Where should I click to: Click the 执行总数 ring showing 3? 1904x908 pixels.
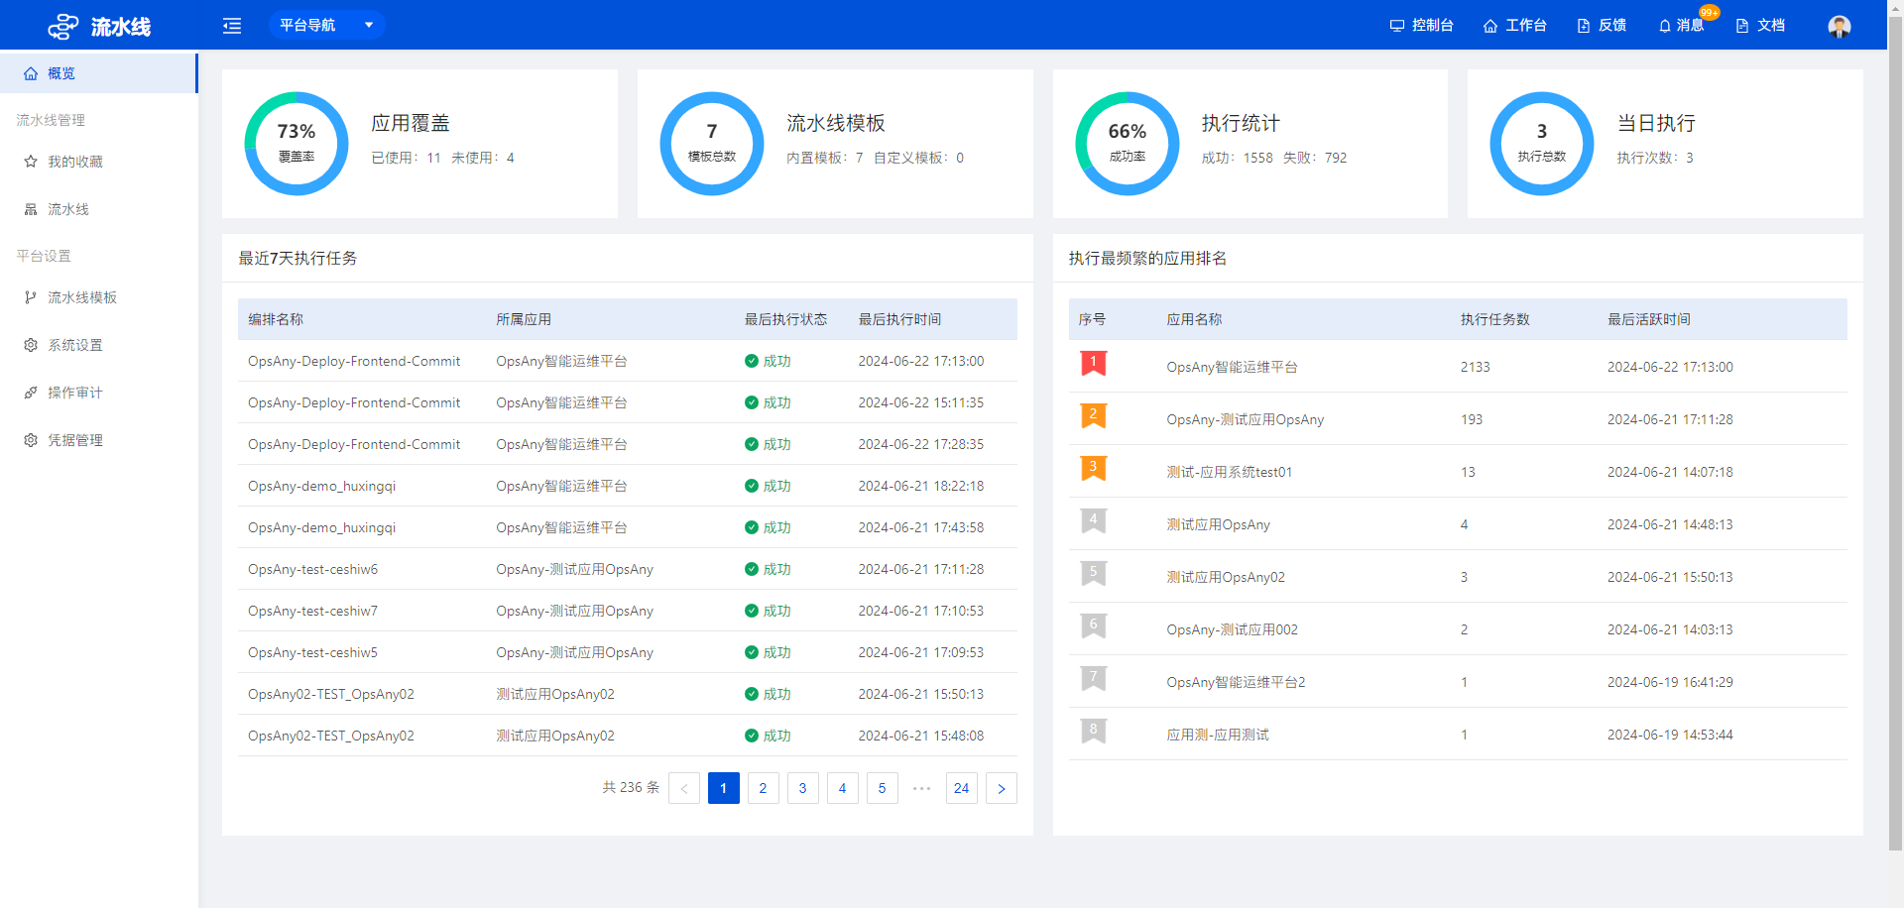click(x=1542, y=144)
